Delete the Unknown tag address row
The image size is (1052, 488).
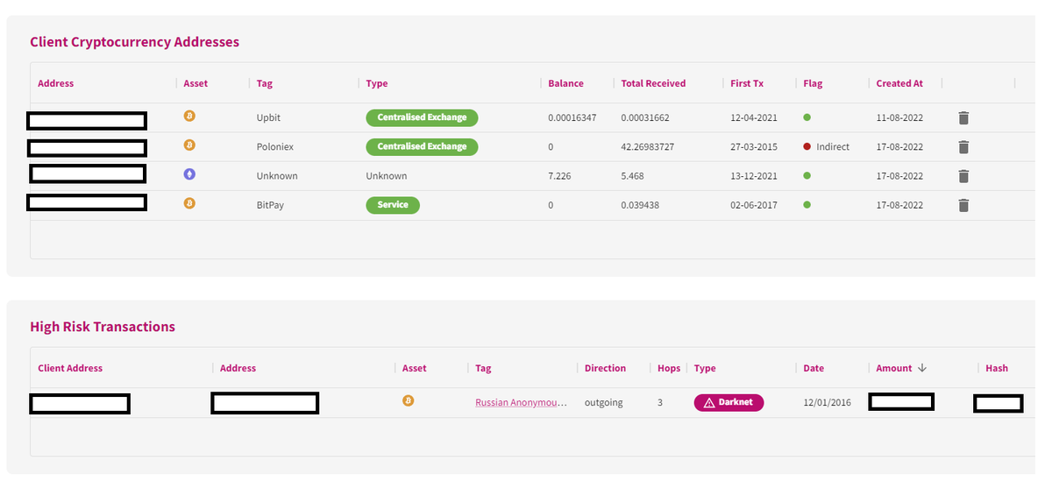963,176
